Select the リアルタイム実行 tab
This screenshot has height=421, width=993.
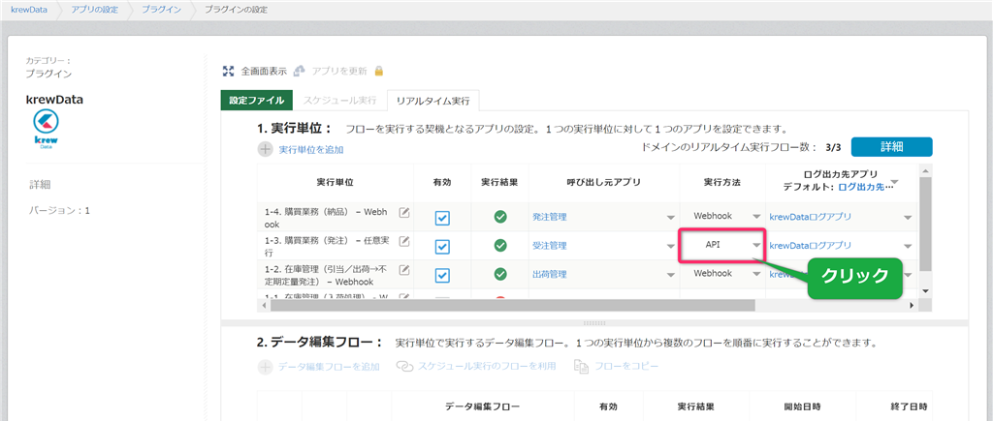433,101
